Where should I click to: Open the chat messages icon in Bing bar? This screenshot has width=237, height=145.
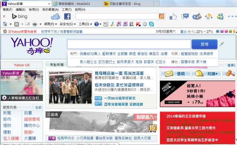pyautogui.click(x=185, y=16)
